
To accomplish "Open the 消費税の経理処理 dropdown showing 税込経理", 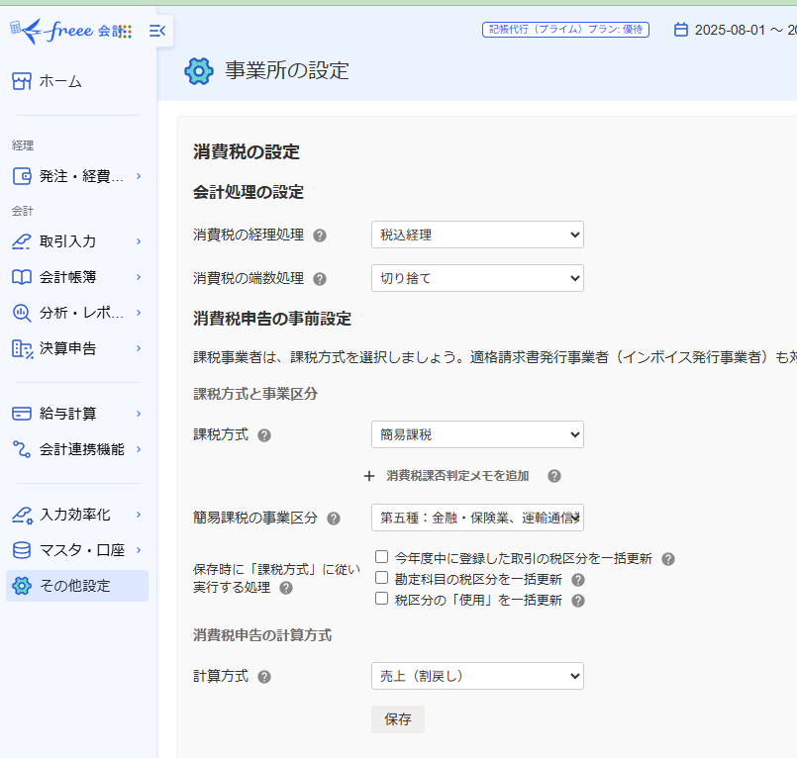I will pyautogui.click(x=477, y=235).
